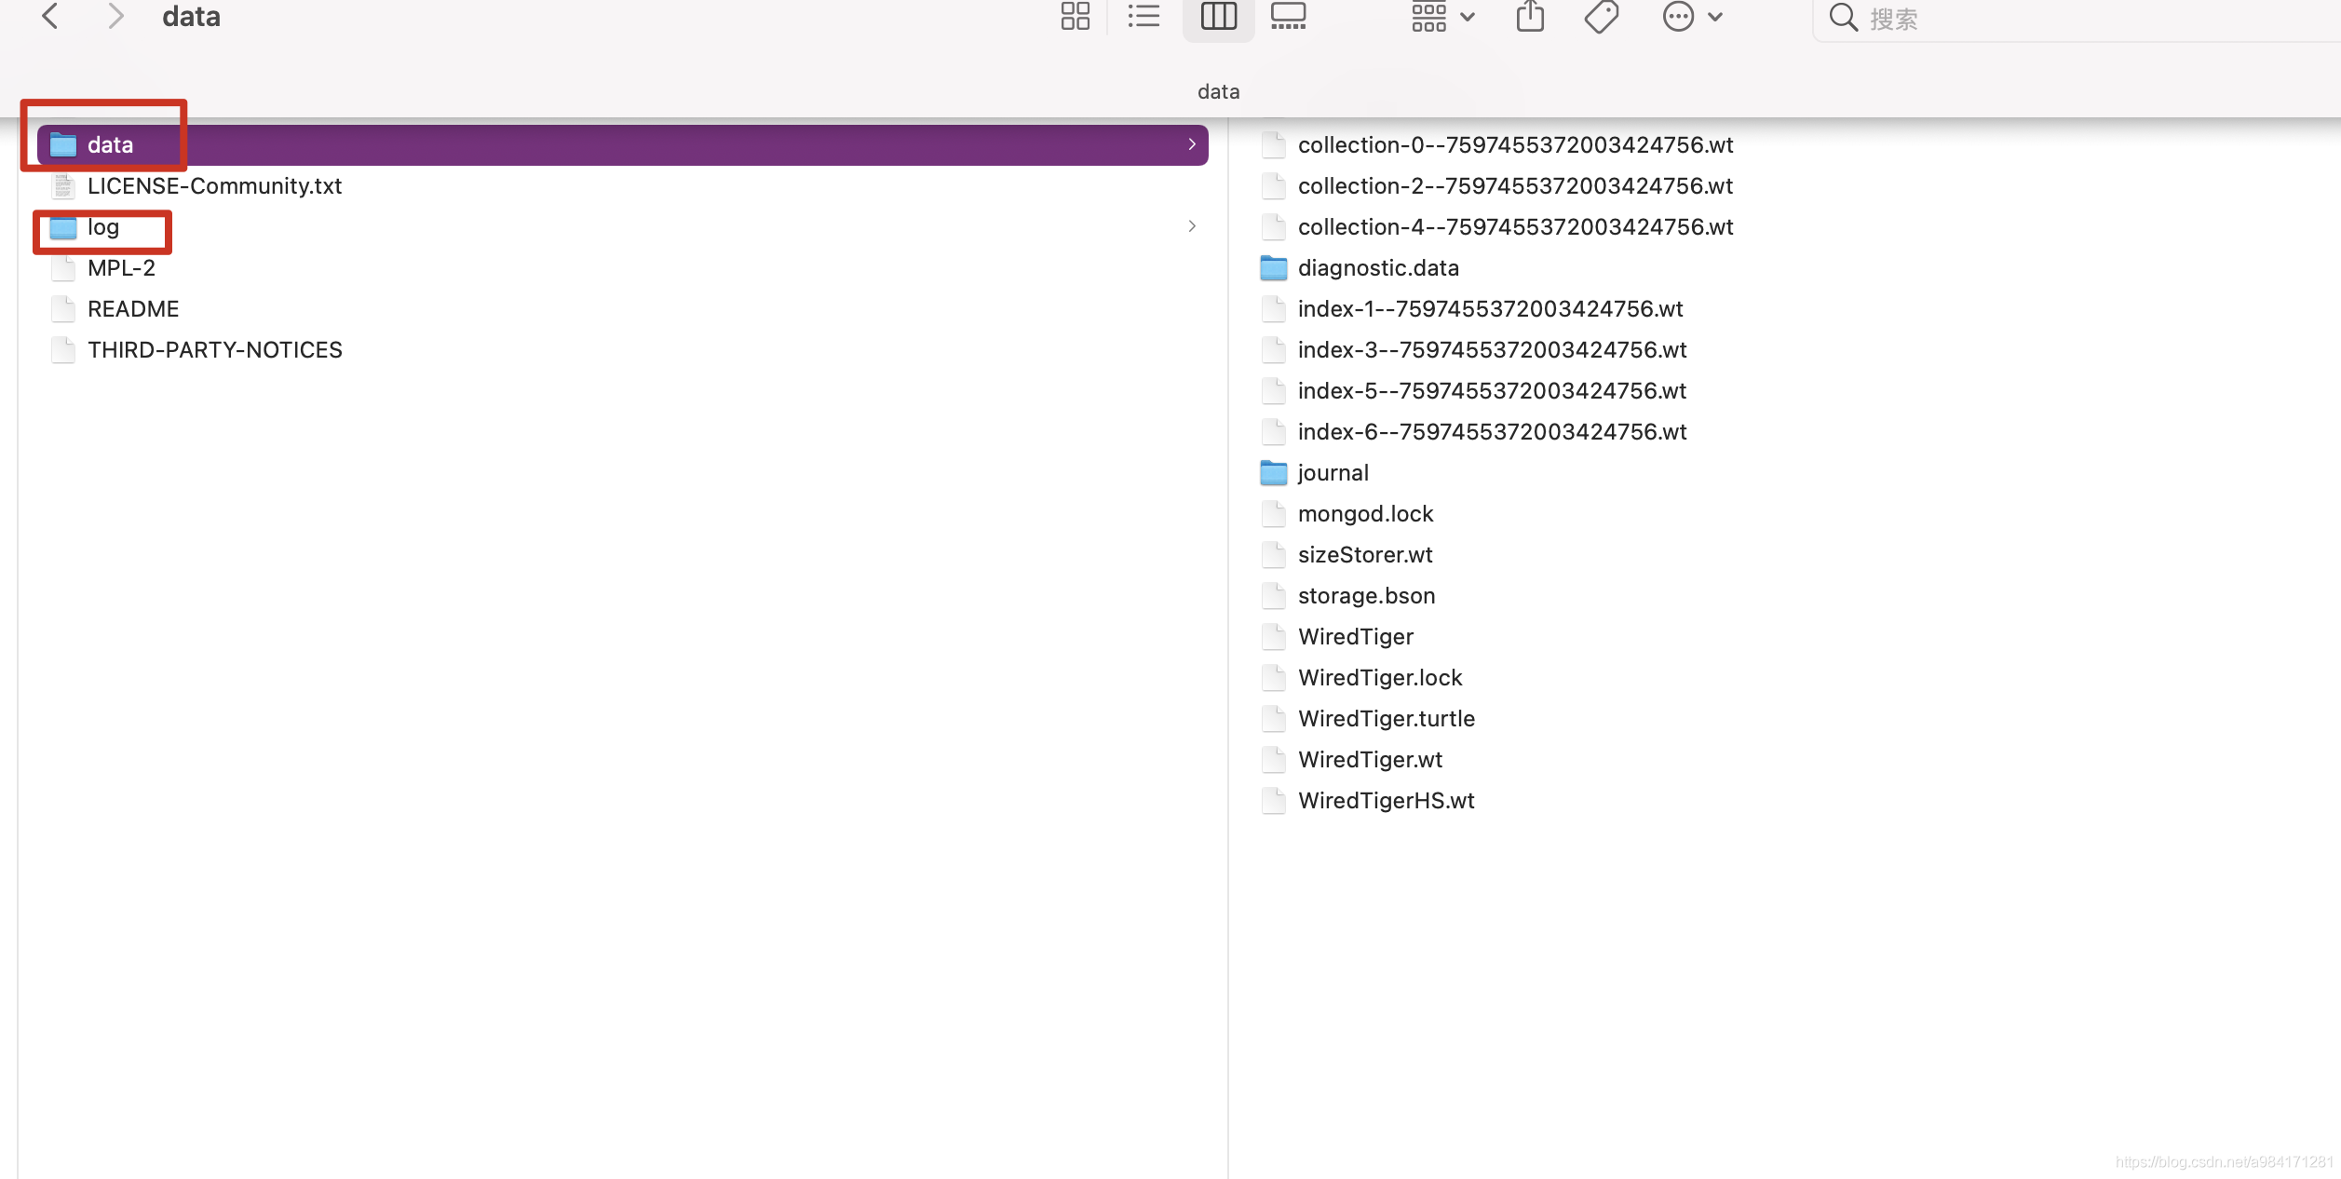Select the log folder

[102, 227]
